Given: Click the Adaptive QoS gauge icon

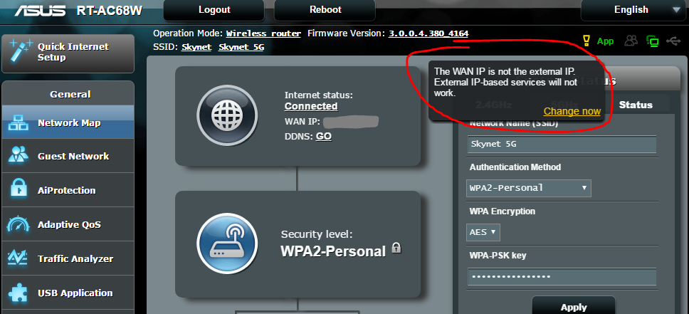Looking at the screenshot, I should [19, 224].
